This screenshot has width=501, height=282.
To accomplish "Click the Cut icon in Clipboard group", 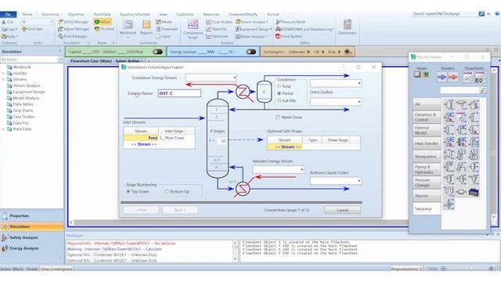I will (4, 22).
